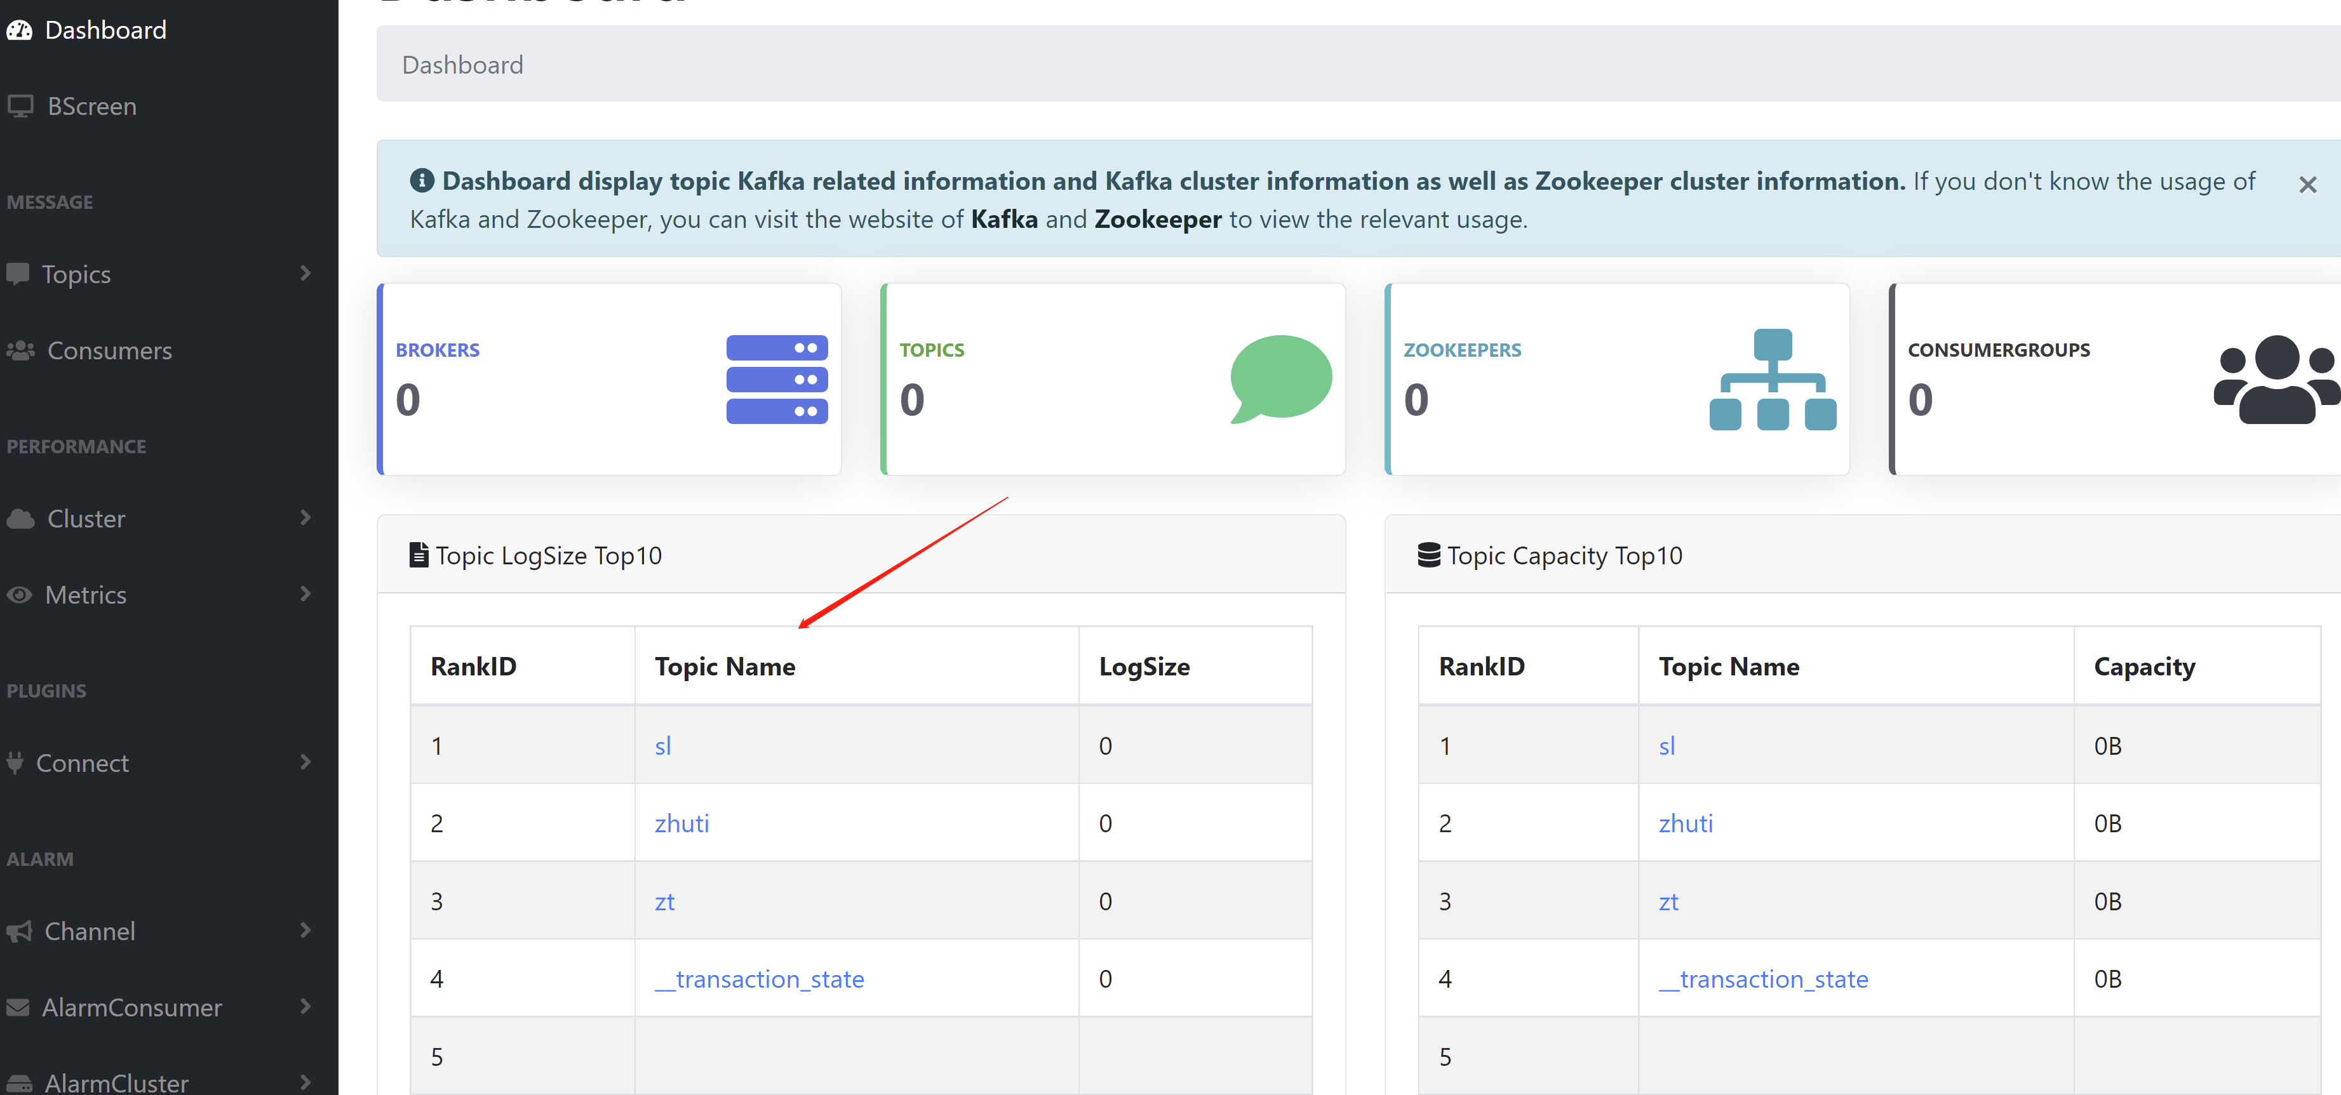The width and height of the screenshot is (2341, 1095).
Task: Expand the Cluster menu chevron
Action: click(x=305, y=517)
